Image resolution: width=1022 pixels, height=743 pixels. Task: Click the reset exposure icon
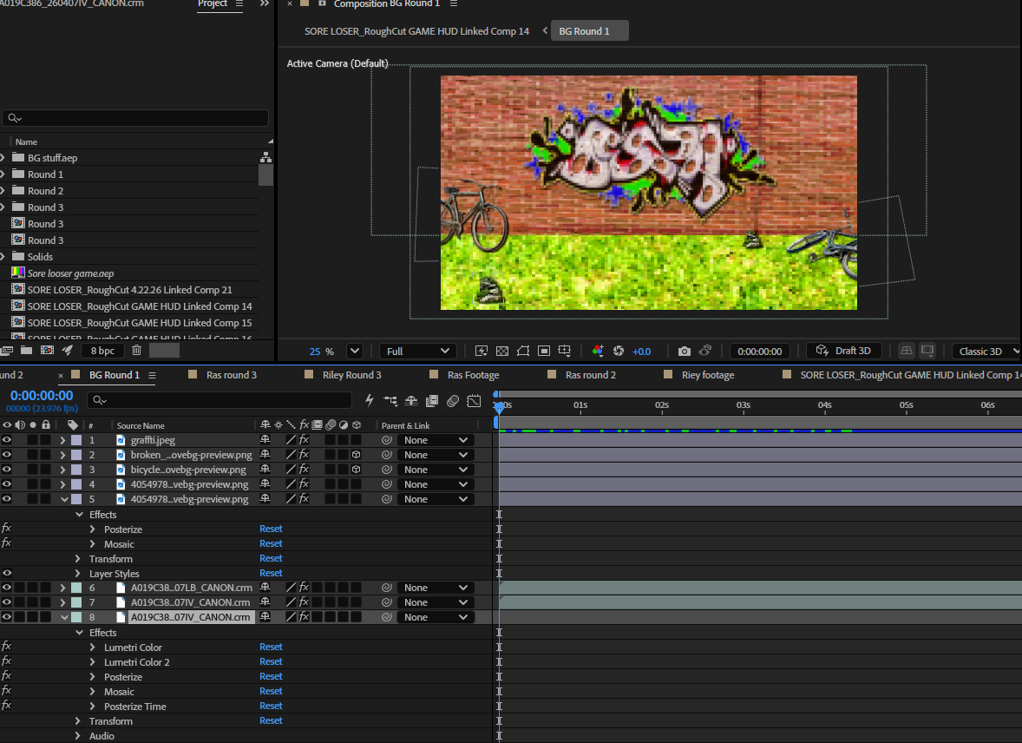[619, 351]
